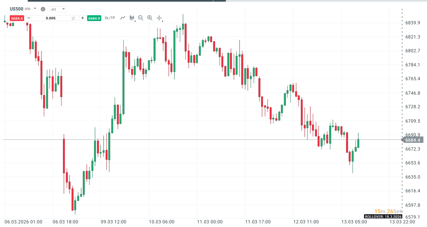Open the indicators settings icon
The height and width of the screenshot is (227, 427).
[x=132, y=18]
